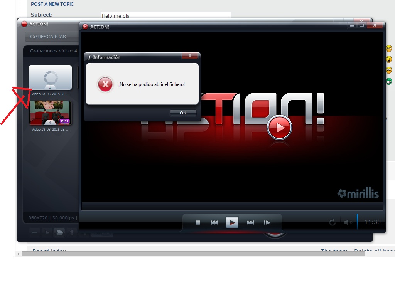
Task: Select the MP4 video thumbnail 18-03-2015 05
Action: (x=50, y=113)
